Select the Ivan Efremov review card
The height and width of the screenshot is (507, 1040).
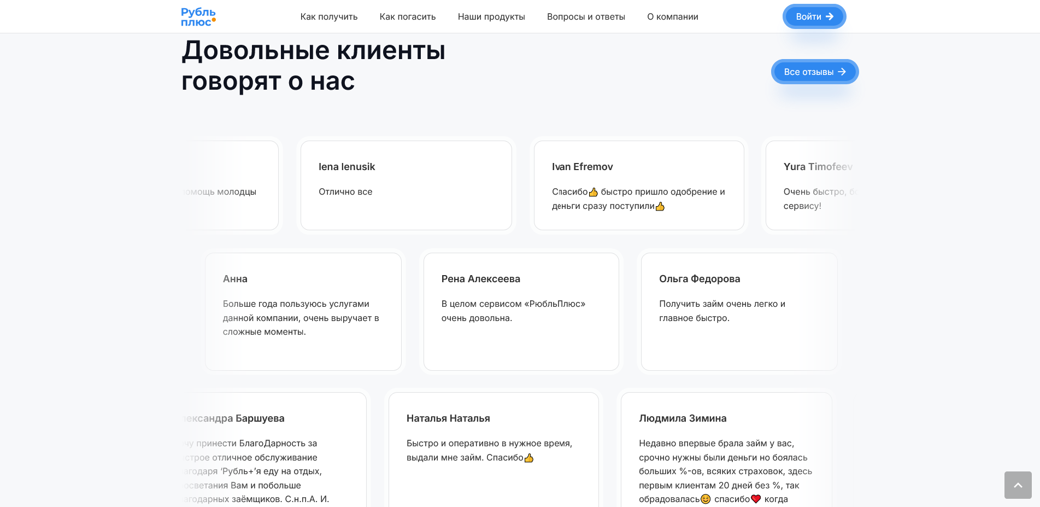pos(638,185)
